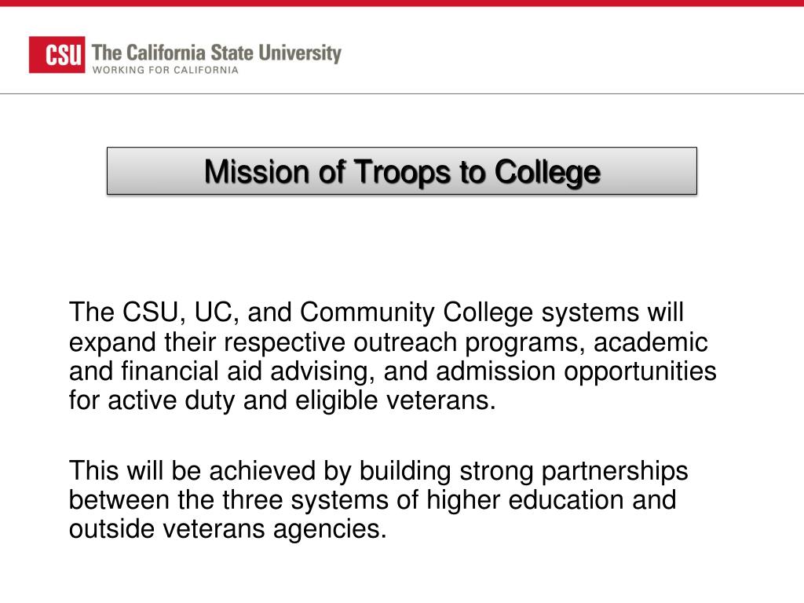Click the gray divider line below the header
Screen dimensions: 804x603
[x=402, y=94]
